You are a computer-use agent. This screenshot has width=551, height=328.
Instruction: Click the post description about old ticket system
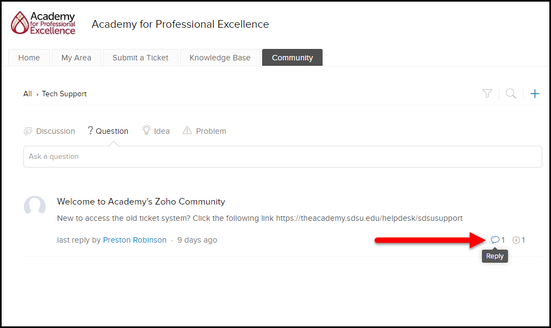(x=259, y=218)
